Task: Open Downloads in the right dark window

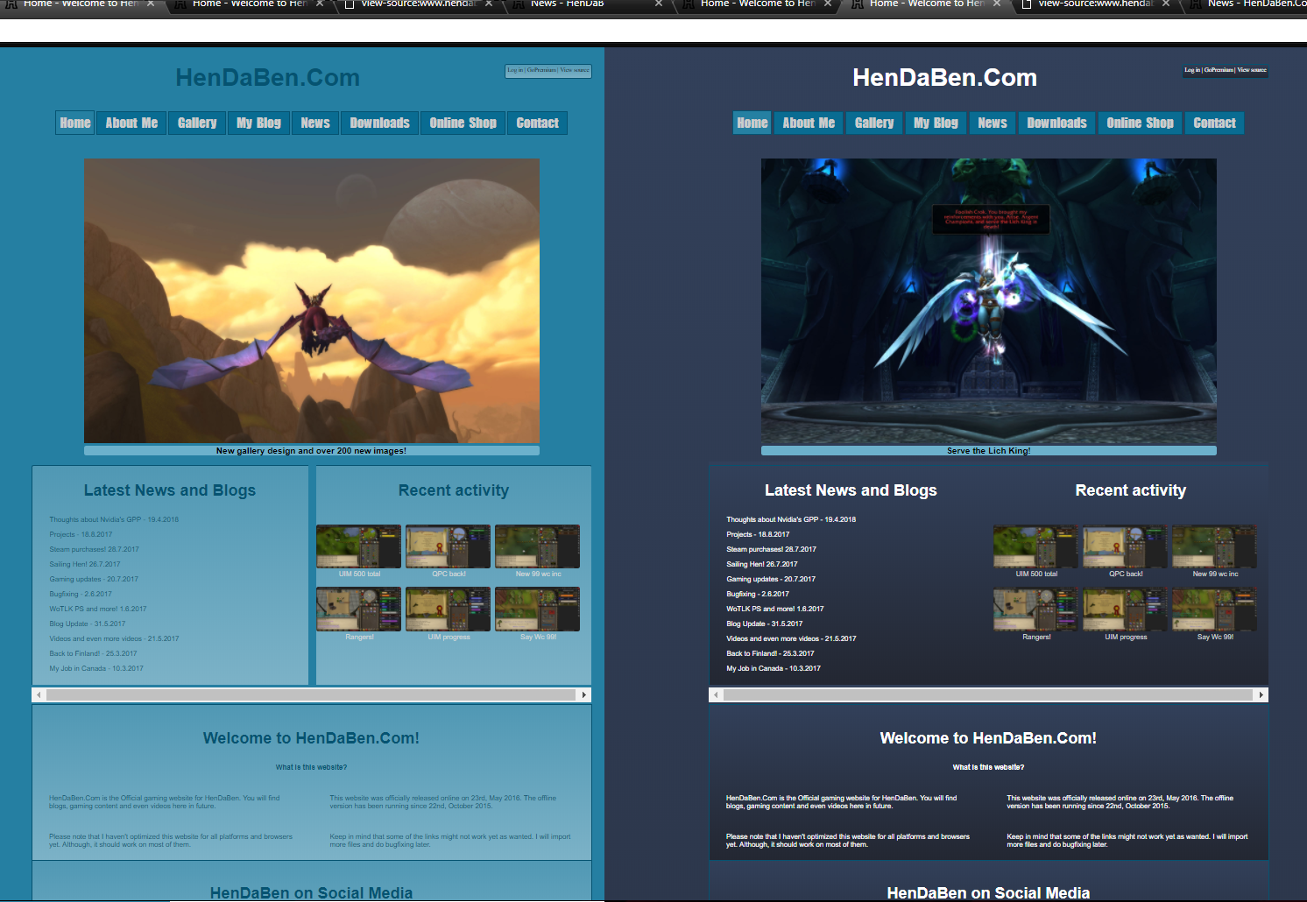Action: pos(1057,123)
